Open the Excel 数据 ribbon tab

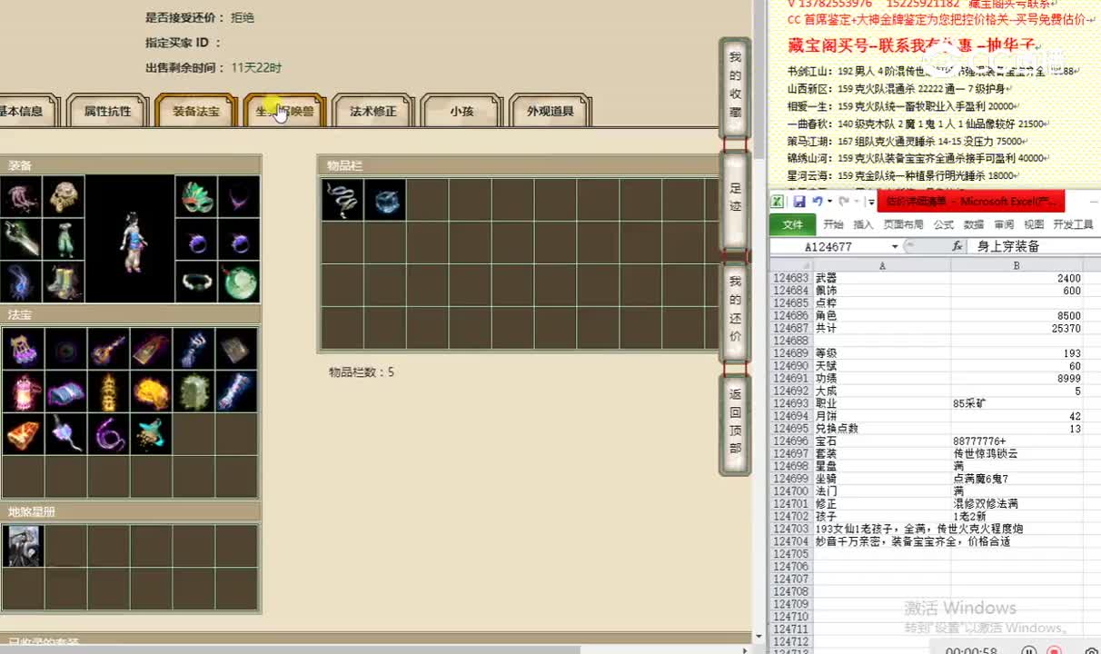[974, 224]
